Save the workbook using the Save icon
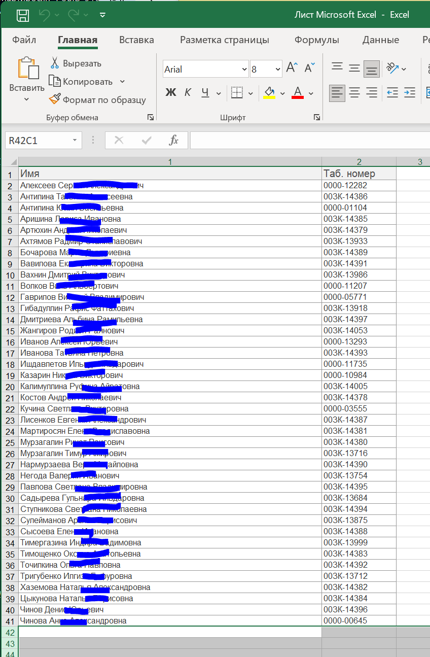 pos(23,15)
